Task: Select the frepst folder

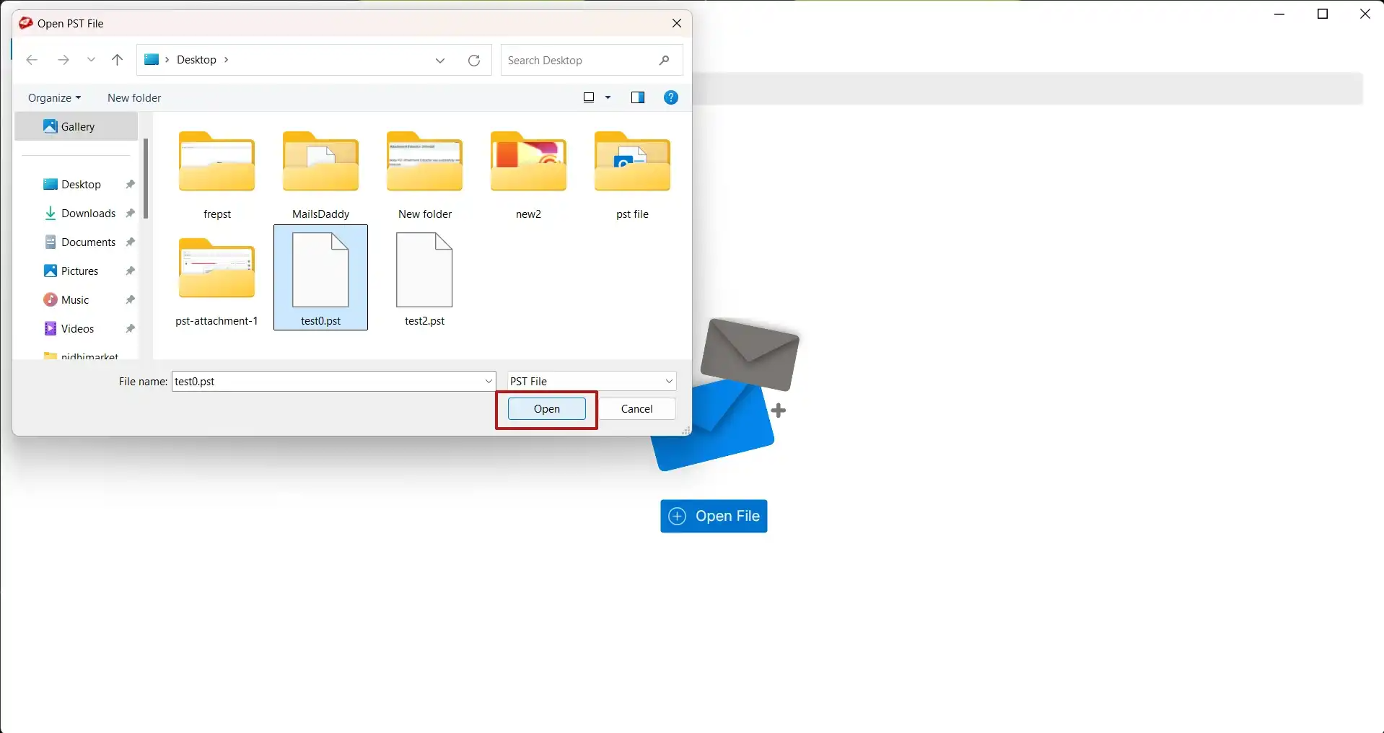Action: pos(217,174)
